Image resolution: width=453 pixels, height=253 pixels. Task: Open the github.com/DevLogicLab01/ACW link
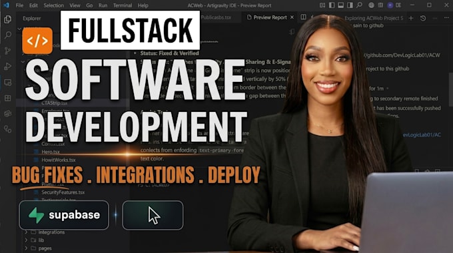pos(402,55)
